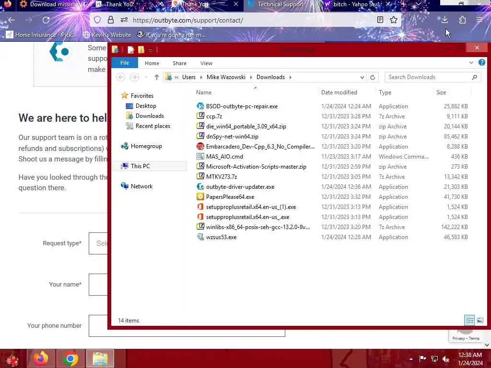This screenshot has width=491, height=368.
Task: Select Homegroup in navigation pane
Action: coord(141,146)
